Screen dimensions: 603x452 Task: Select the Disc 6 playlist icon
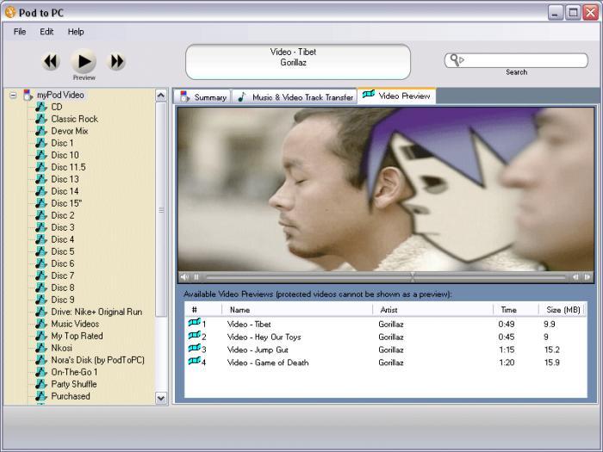40,263
